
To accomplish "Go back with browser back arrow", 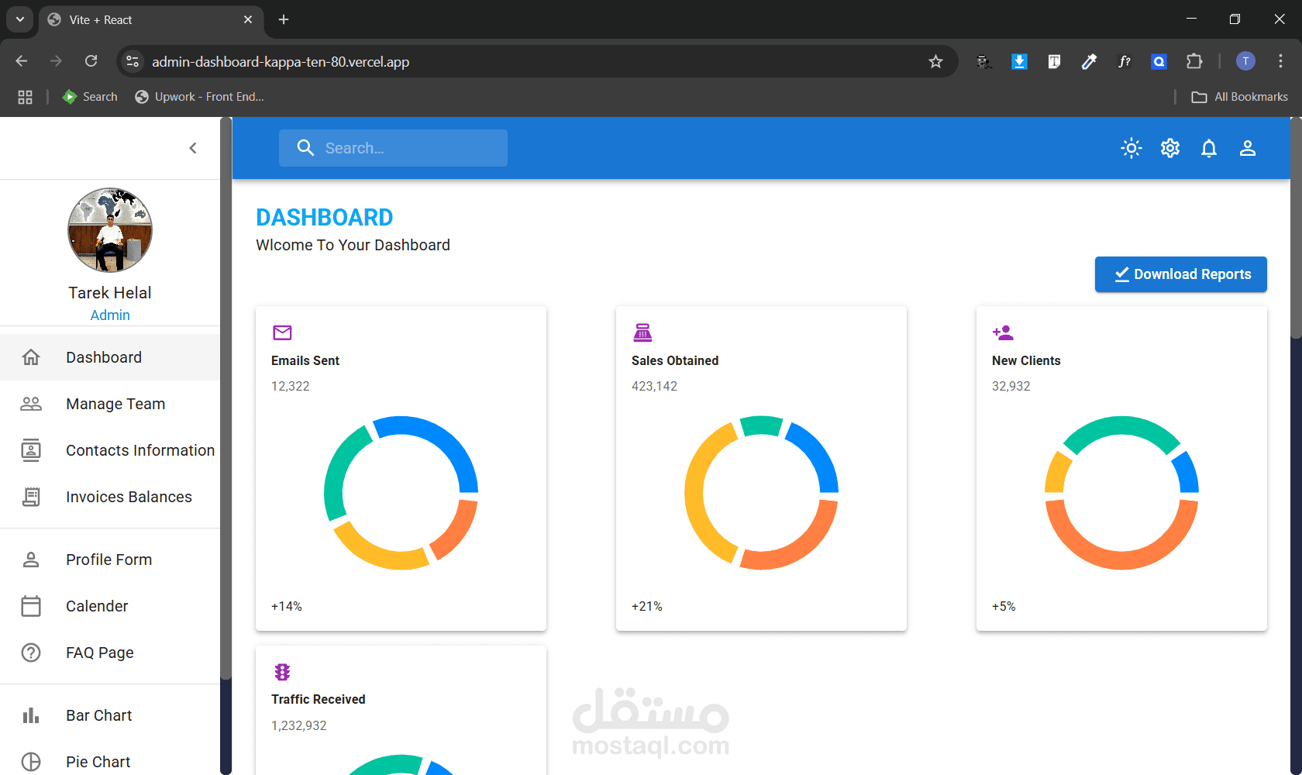I will [22, 61].
